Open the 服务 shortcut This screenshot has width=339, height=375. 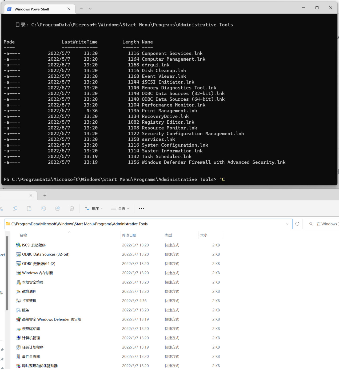[x=26, y=310]
